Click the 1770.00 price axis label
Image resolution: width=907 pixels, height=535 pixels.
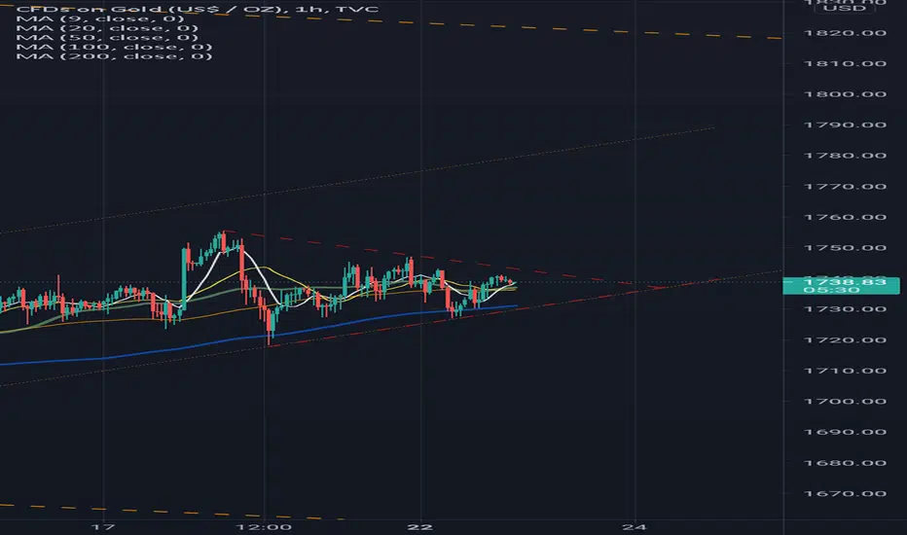pos(845,187)
